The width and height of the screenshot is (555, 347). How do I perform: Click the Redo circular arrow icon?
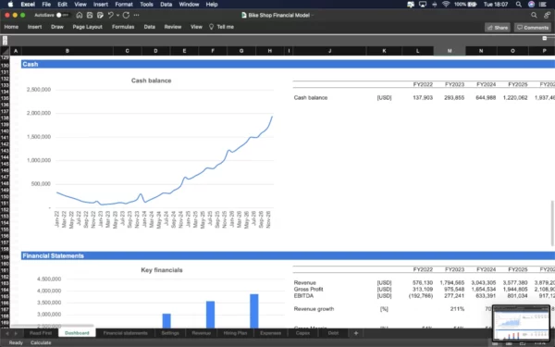(x=126, y=15)
